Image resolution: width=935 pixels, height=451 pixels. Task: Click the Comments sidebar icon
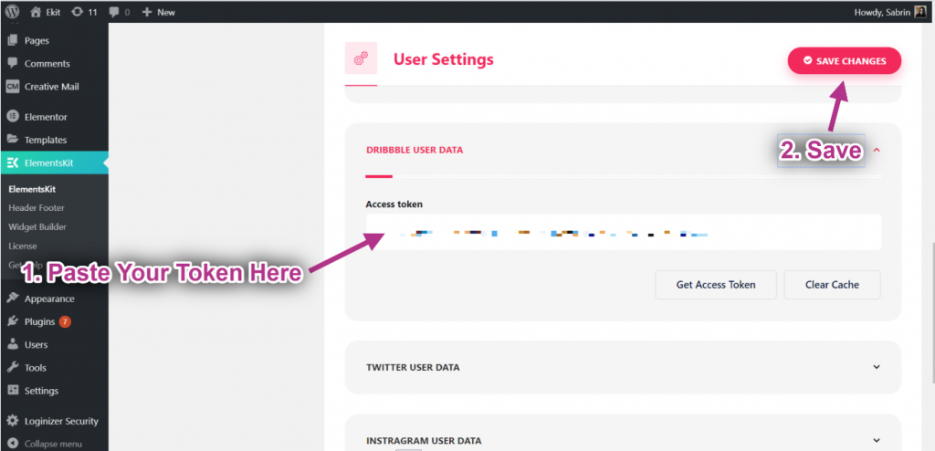pyautogui.click(x=13, y=63)
